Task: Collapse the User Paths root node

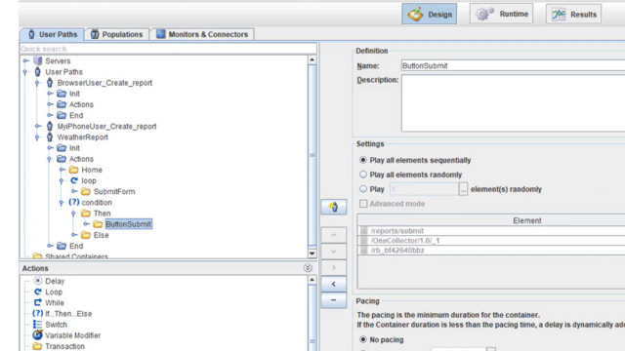Action: [x=25, y=72]
